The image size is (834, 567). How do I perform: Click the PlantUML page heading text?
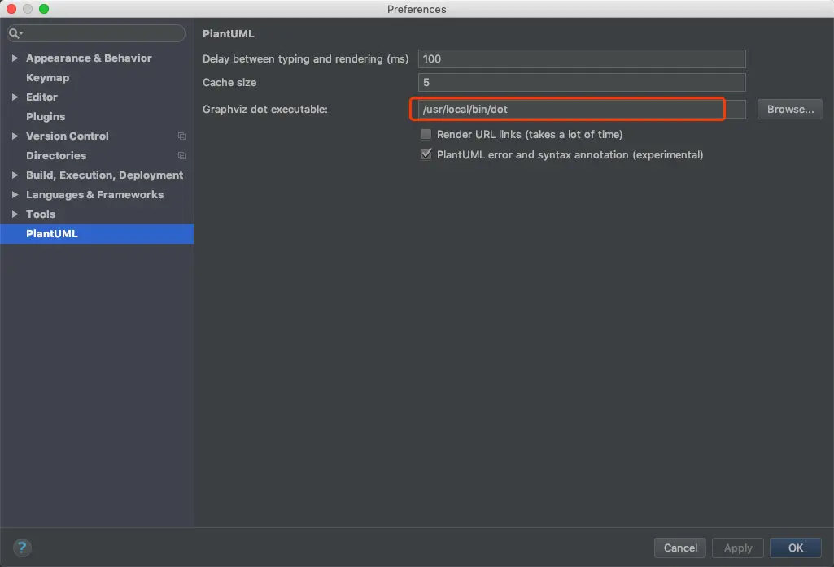pyautogui.click(x=228, y=33)
